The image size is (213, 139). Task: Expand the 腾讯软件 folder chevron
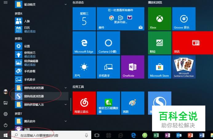coord(66,121)
